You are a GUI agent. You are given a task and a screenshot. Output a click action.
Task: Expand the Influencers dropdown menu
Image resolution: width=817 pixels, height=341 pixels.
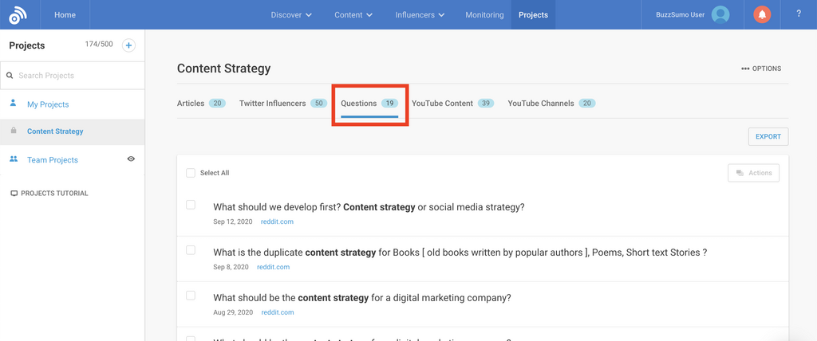click(420, 14)
